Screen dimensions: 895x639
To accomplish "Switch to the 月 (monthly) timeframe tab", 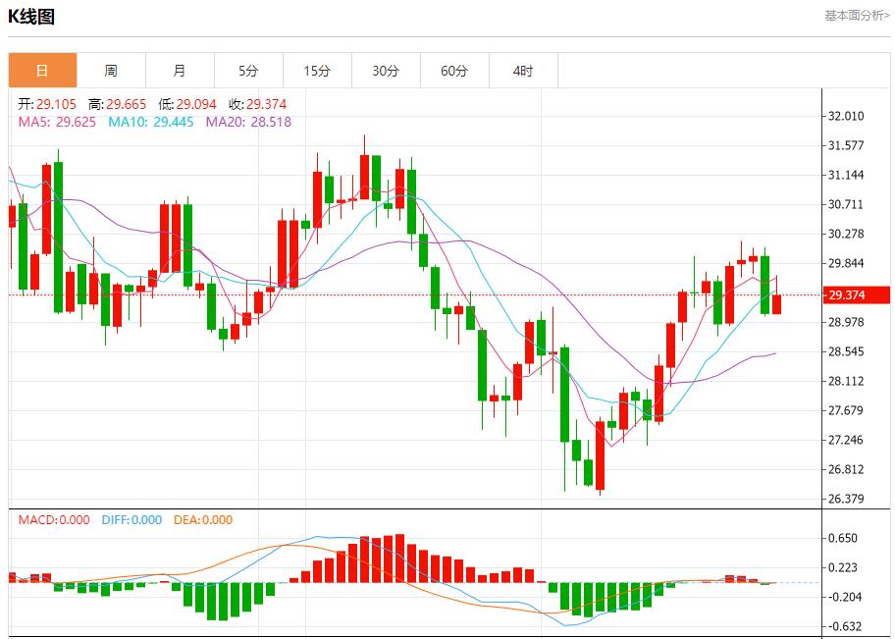I will tap(181, 70).
